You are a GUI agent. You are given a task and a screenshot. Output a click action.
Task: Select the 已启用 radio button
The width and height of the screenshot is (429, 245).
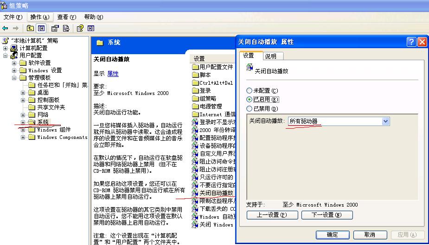click(250, 100)
